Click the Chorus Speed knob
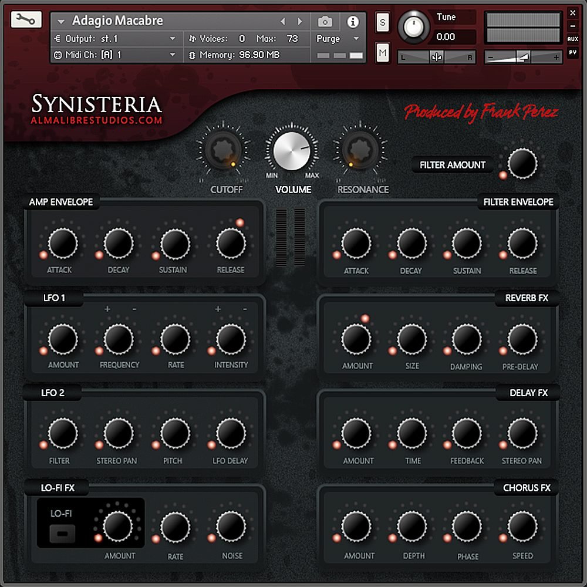Screen dimensions: 587x587 pos(522,527)
